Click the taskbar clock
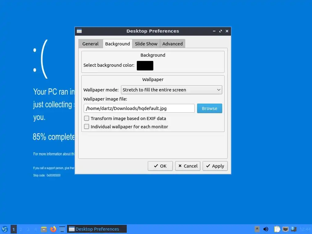312x234 pixels. coord(305,229)
